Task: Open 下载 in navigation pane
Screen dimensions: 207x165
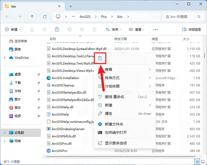Action: tap(15, 83)
